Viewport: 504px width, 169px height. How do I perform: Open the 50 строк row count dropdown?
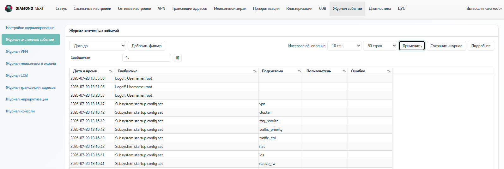coord(380,46)
